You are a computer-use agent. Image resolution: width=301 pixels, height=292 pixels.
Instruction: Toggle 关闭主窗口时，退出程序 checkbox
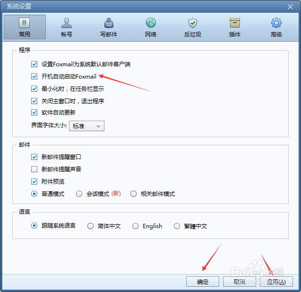[34, 101]
